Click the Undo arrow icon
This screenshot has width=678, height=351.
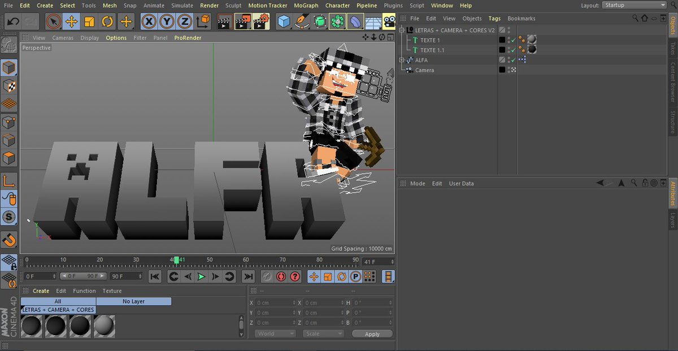[x=13, y=21]
